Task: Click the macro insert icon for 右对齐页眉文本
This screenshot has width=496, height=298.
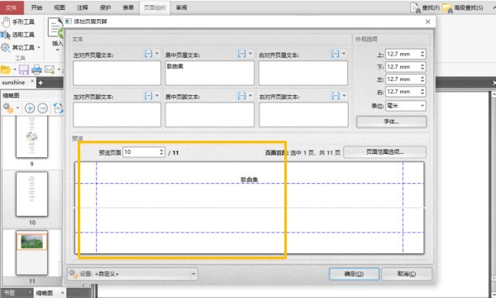Action: point(336,54)
